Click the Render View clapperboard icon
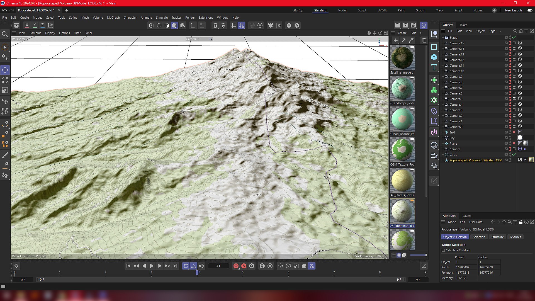The image size is (535, 301). 398,25
